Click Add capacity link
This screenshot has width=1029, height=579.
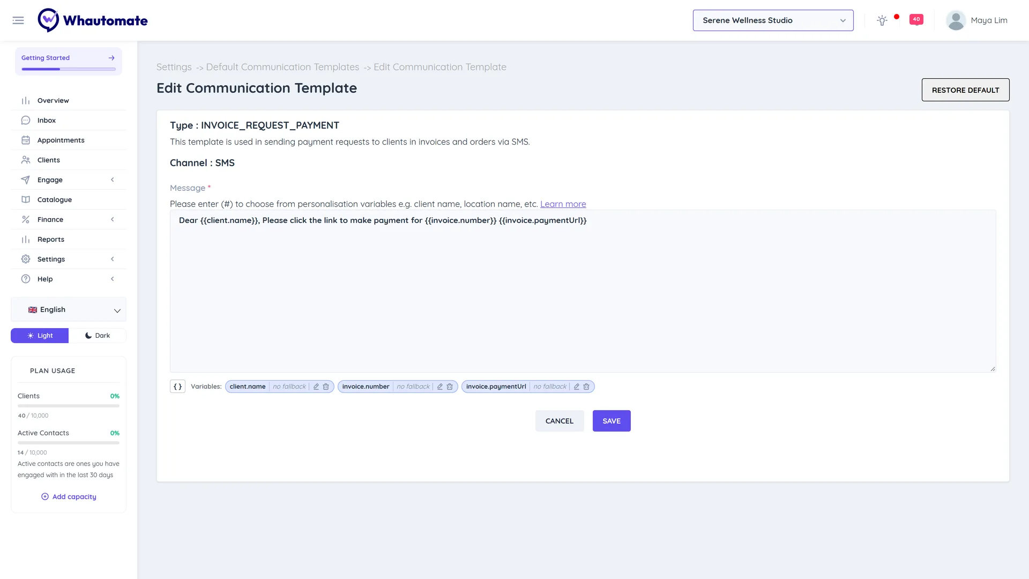coord(69,496)
